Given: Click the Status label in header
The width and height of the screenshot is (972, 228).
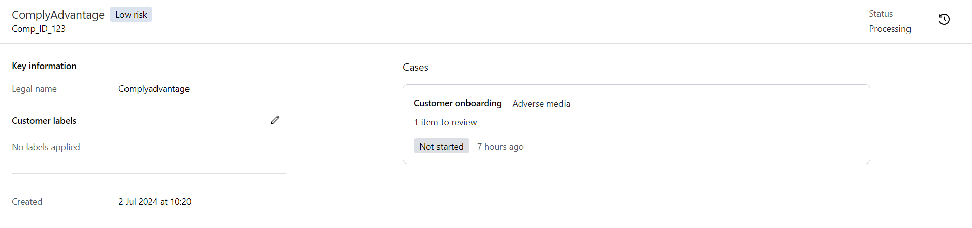Looking at the screenshot, I should click(x=881, y=14).
